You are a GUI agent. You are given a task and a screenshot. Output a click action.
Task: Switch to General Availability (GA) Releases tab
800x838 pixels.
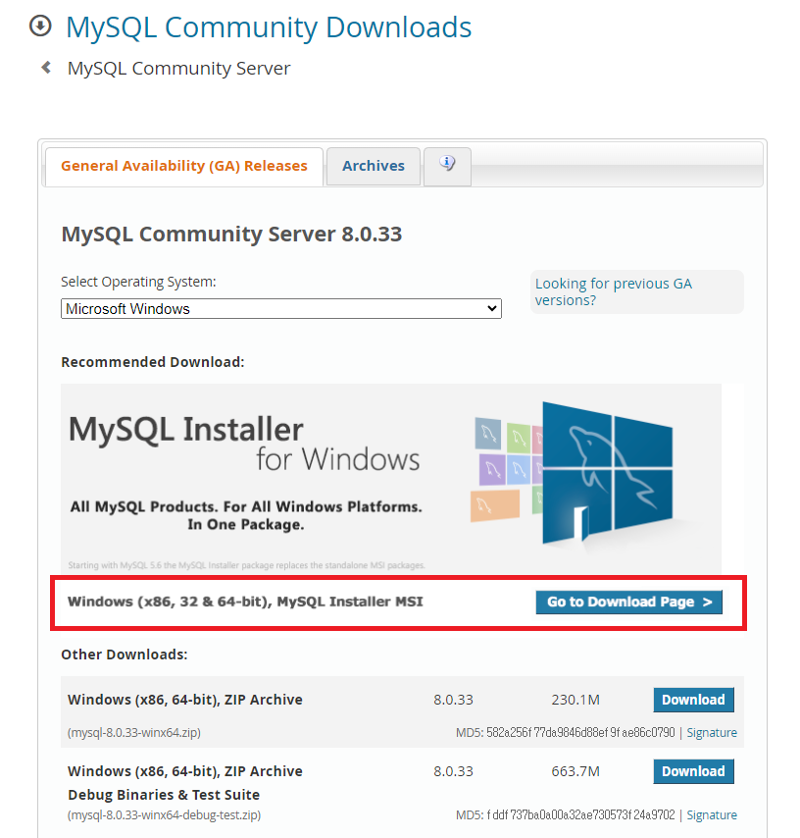pos(184,166)
